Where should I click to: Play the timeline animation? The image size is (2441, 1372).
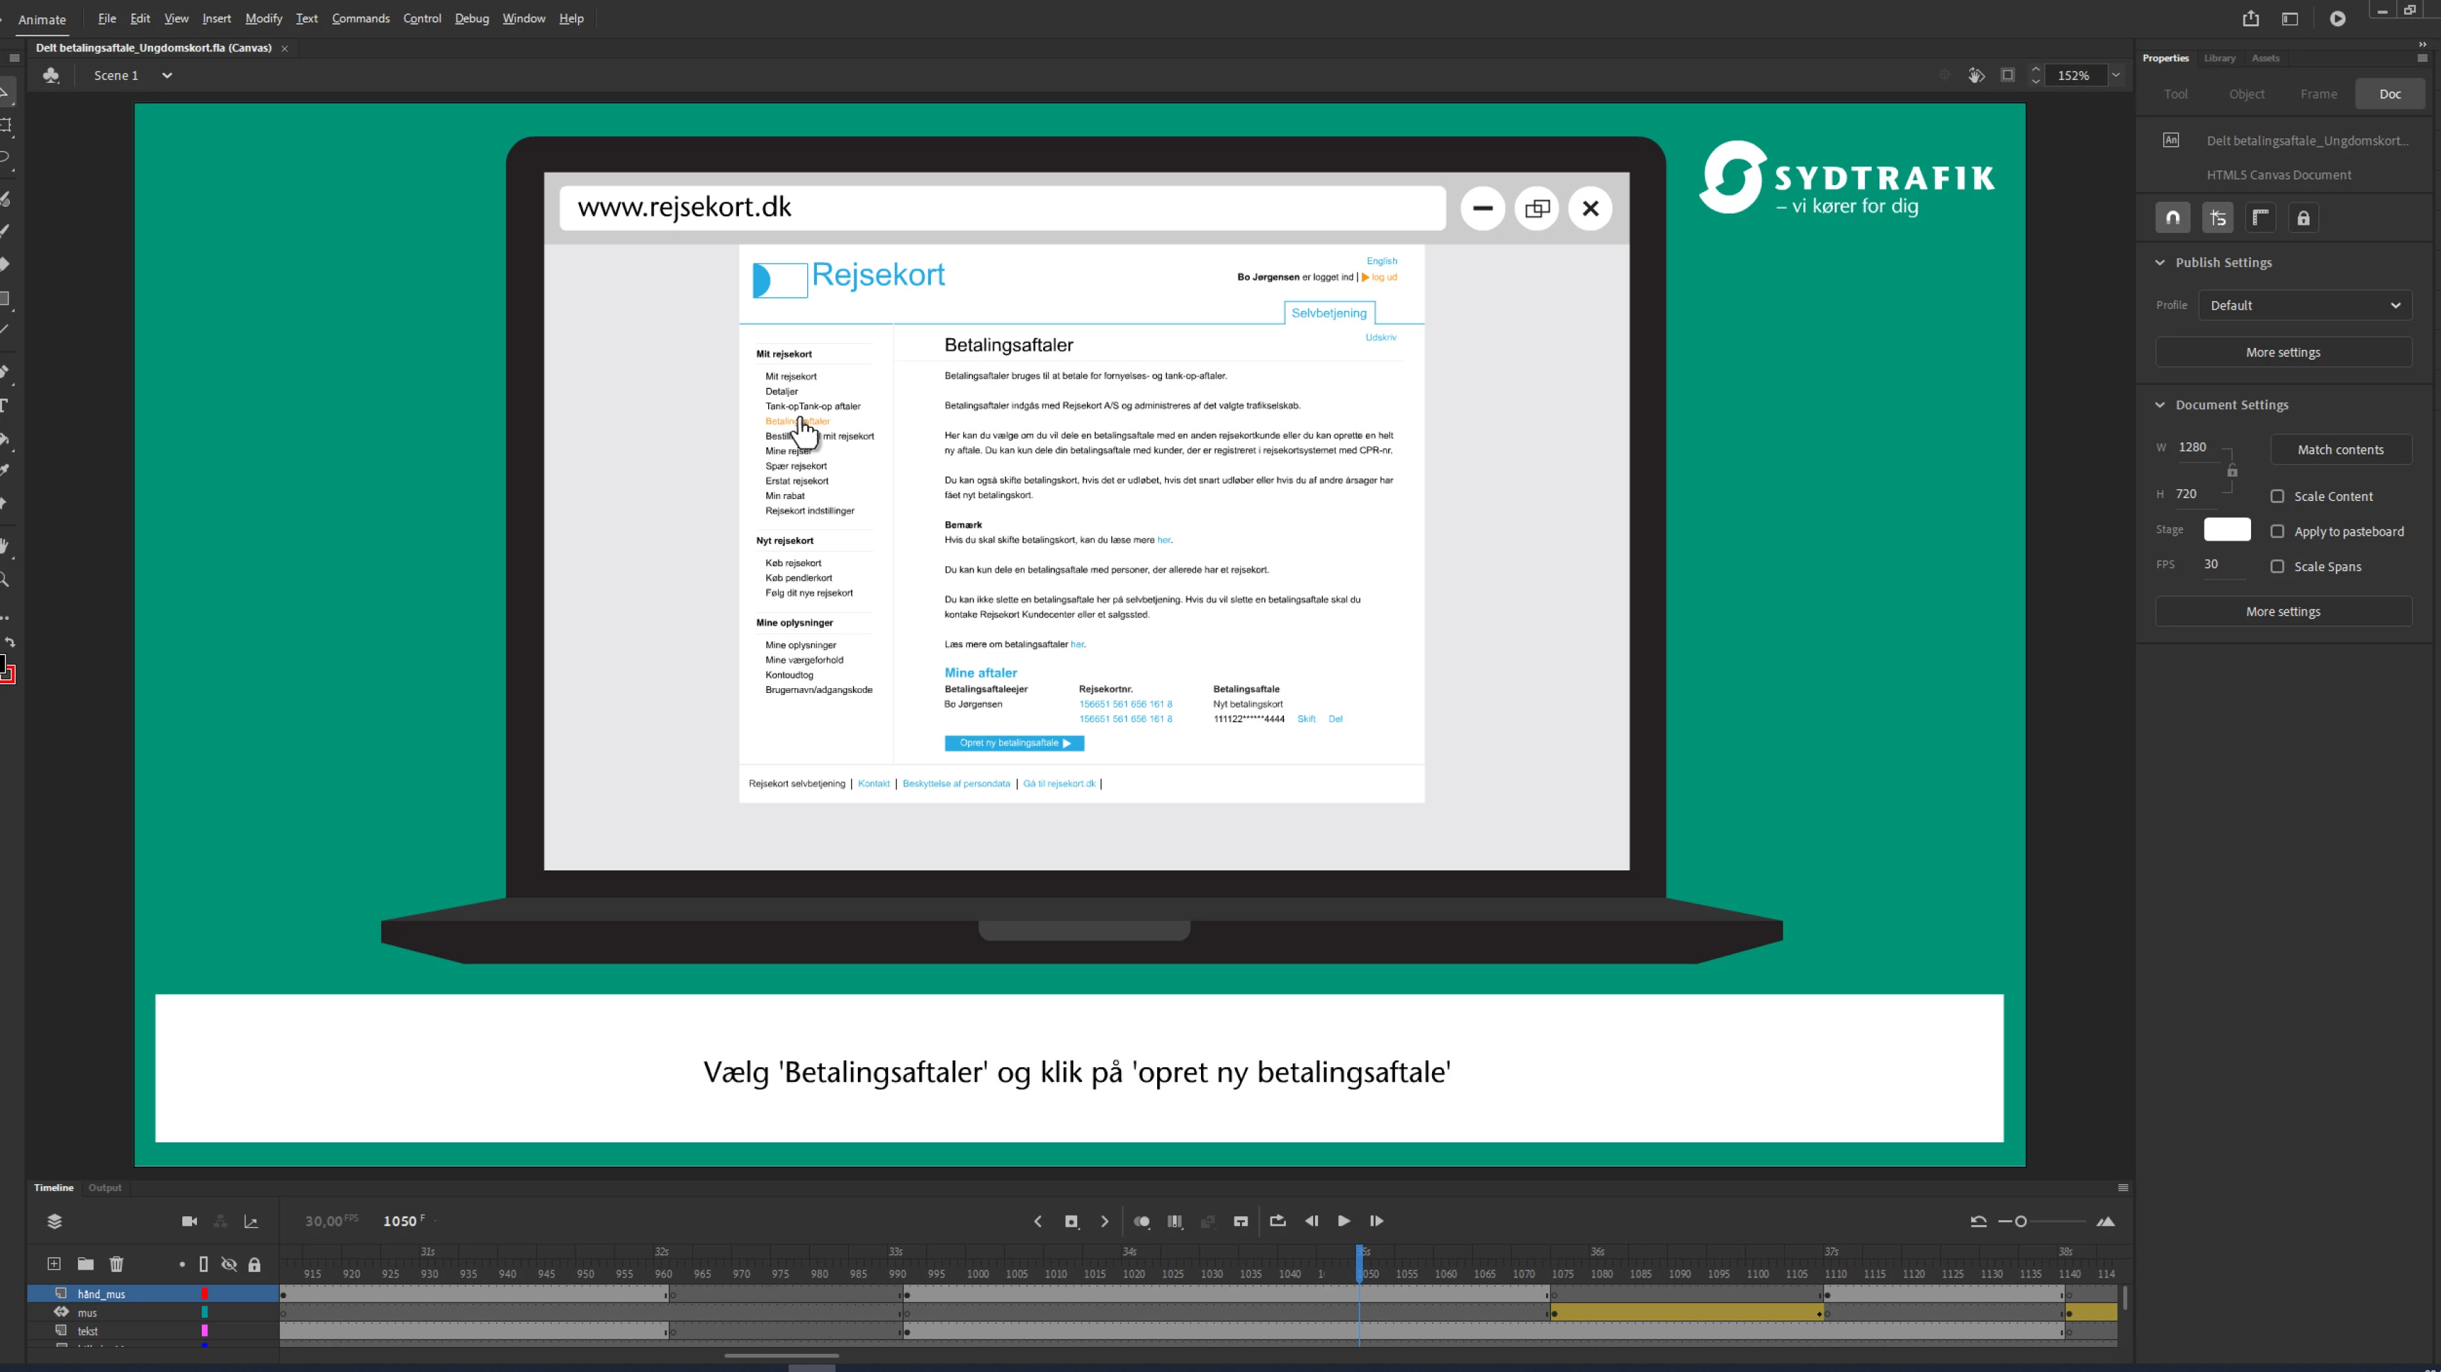pyautogui.click(x=1344, y=1221)
